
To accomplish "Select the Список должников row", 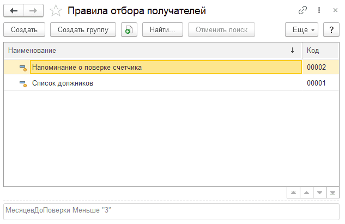I will [x=164, y=83].
